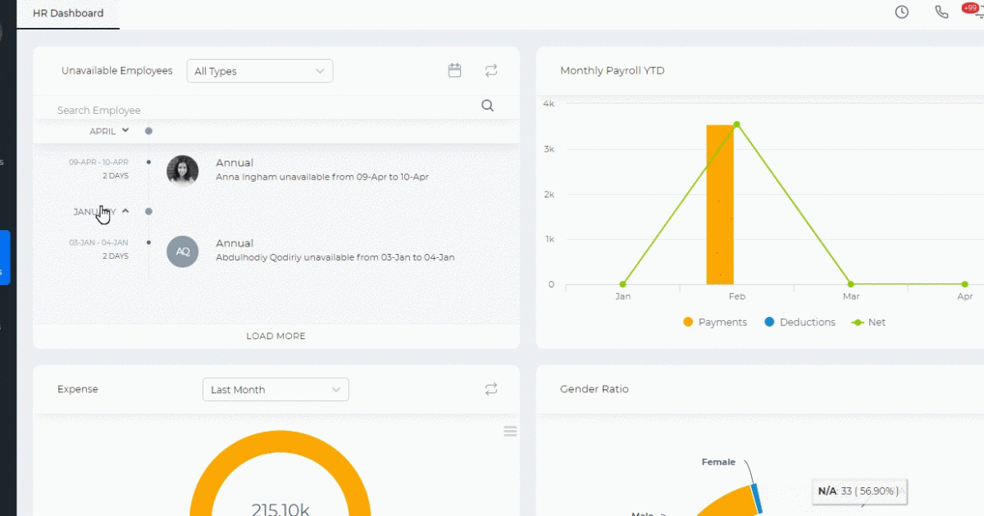
Task: Toggle the Payments legend series
Action: tap(714, 323)
